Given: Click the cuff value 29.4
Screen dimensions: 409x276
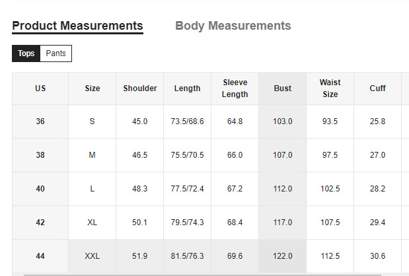Looking at the screenshot, I should 377,223.
